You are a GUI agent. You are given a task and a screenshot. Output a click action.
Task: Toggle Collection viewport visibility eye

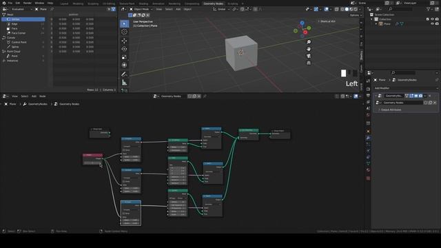432,19
